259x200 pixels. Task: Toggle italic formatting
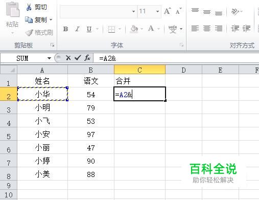pos(77,29)
